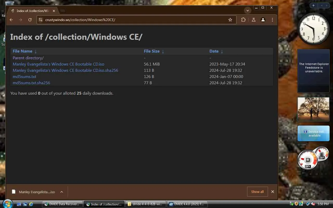Click the sidebar previous gadgets page arrow
The image size is (333, 208).
[x=321, y=5]
